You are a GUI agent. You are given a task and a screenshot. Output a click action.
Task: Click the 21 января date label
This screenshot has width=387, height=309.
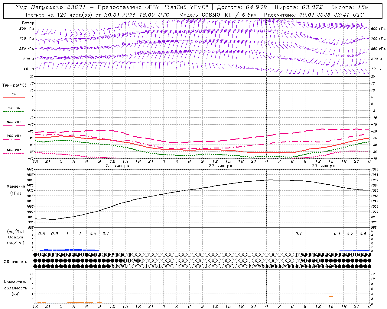(117, 166)
